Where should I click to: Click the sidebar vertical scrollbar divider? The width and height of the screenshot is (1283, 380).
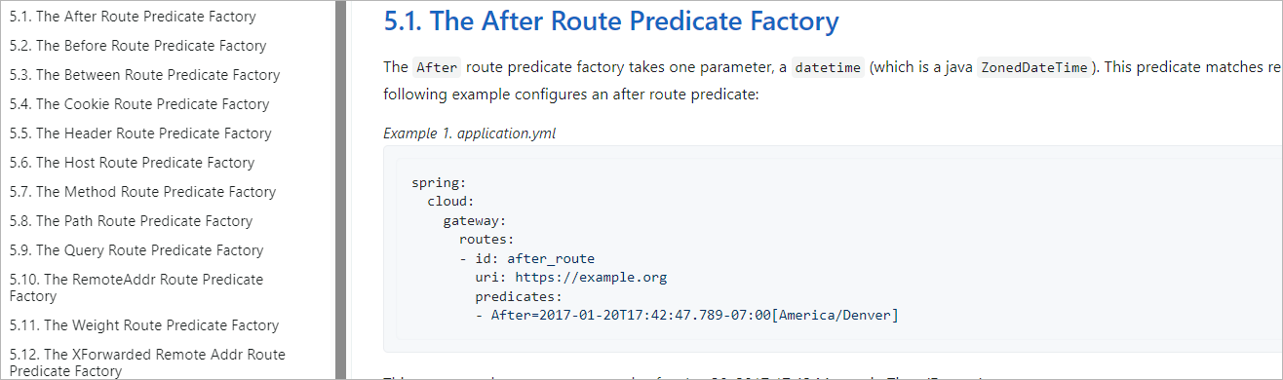(341, 190)
